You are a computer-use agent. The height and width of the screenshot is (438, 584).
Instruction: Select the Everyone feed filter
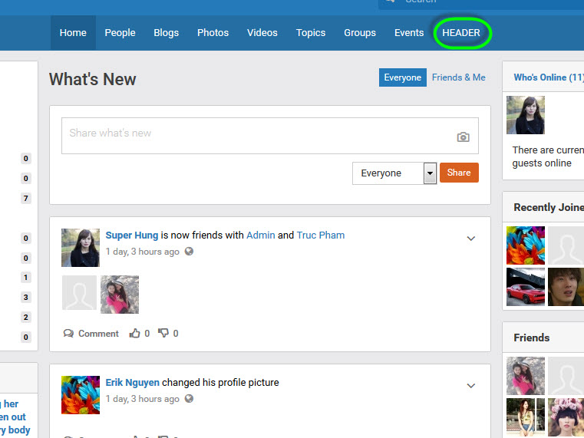402,77
